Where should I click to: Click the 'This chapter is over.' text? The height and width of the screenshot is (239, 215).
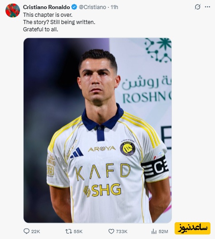coord(48,15)
